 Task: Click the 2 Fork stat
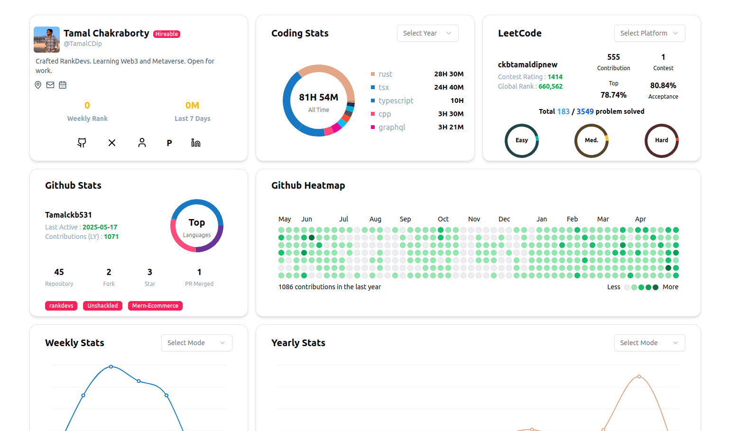pyautogui.click(x=109, y=277)
